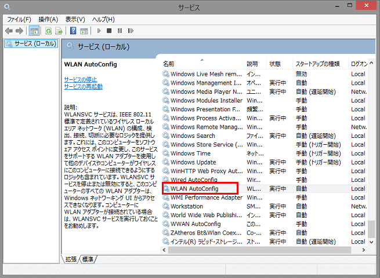
Task: Click gear icon for Windows Modules Installer
Action: [166, 100]
